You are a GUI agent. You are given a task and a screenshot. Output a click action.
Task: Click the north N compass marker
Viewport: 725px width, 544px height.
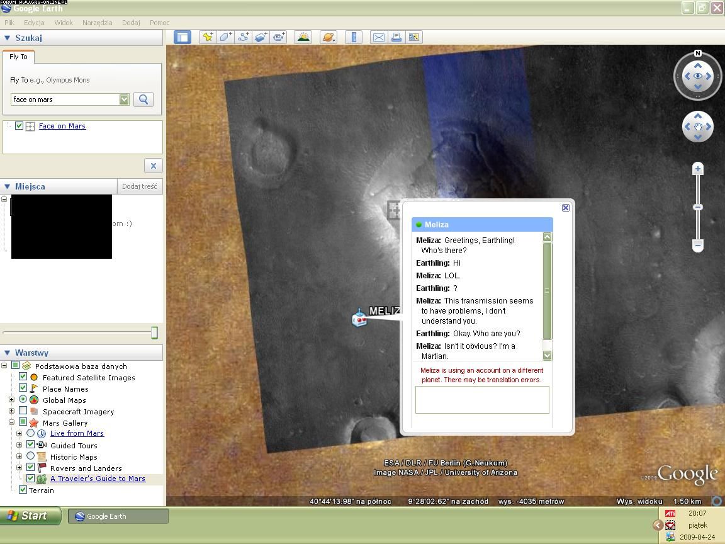pos(698,53)
